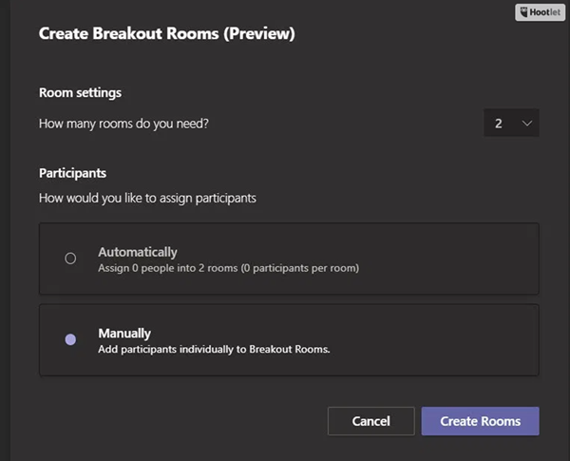570x461 pixels.
Task: Click the number 2 in the rooms dropdown
Action: [x=499, y=124]
